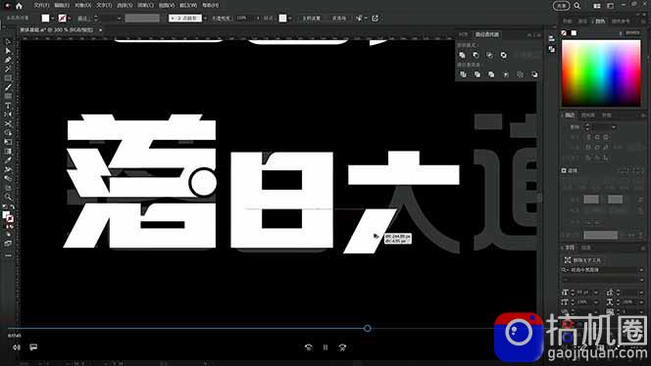Skip video forward button

coord(342,347)
